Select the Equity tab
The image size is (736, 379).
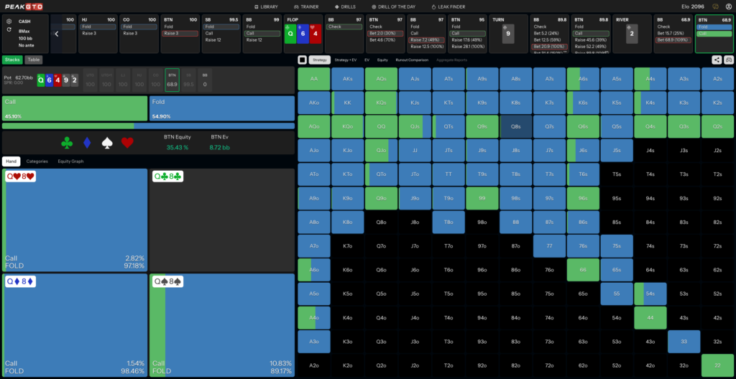[382, 60]
